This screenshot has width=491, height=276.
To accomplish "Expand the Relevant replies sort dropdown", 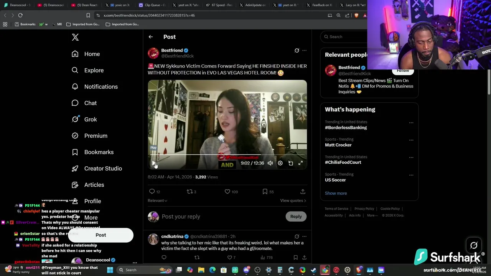I will [x=157, y=200].
